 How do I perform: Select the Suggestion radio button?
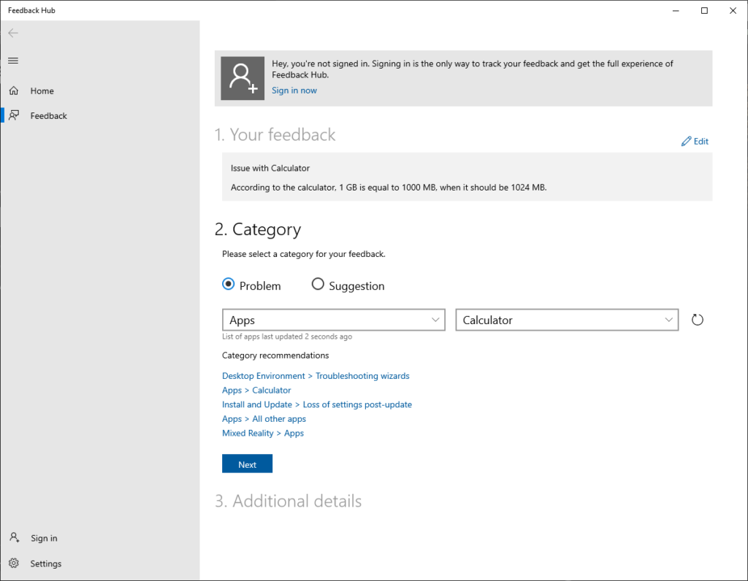click(x=318, y=285)
